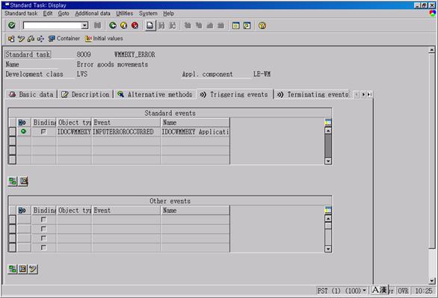The width and height of the screenshot is (438, 298).
Task: Click the First Page icon
Action: click(x=188, y=25)
